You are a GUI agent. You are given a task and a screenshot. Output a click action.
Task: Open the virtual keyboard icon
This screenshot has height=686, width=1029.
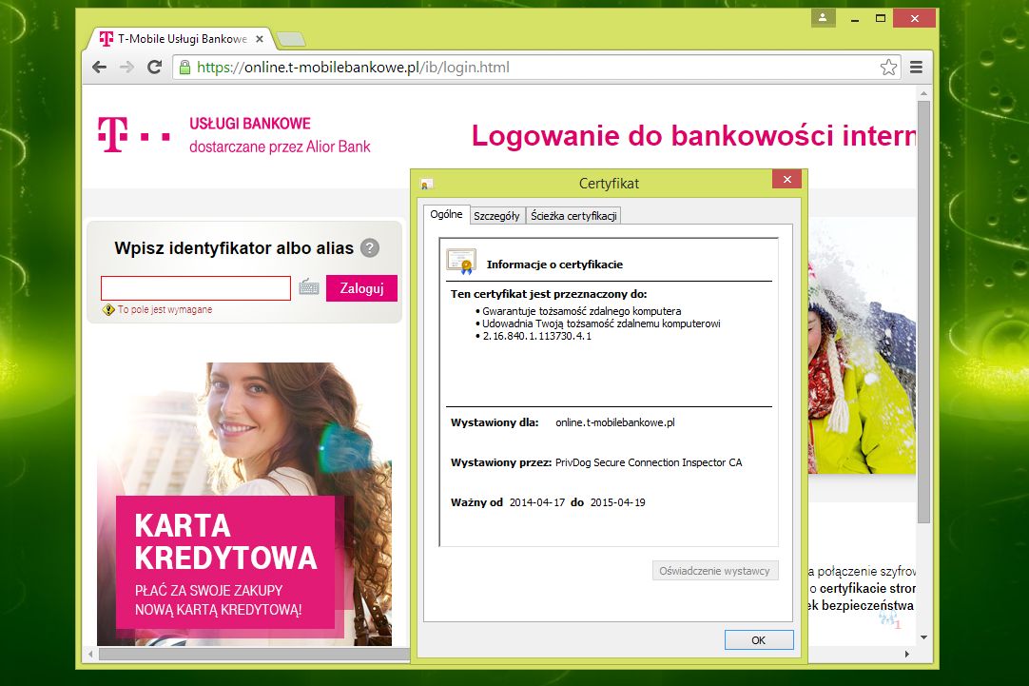(x=309, y=287)
